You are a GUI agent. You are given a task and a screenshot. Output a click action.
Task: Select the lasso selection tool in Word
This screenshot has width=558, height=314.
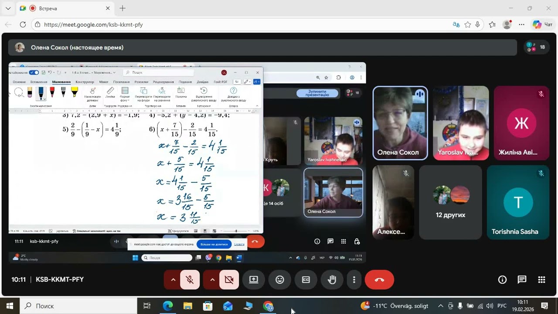pyautogui.click(x=19, y=92)
